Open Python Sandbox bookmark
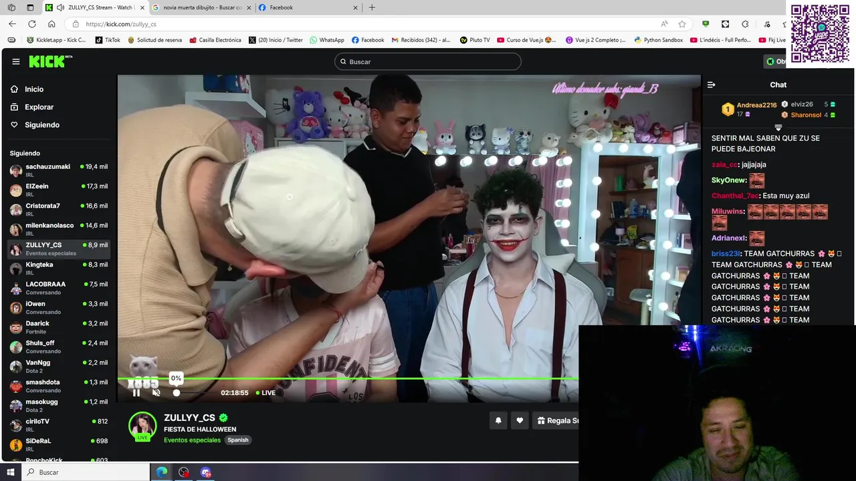The image size is (856, 481). [659, 40]
